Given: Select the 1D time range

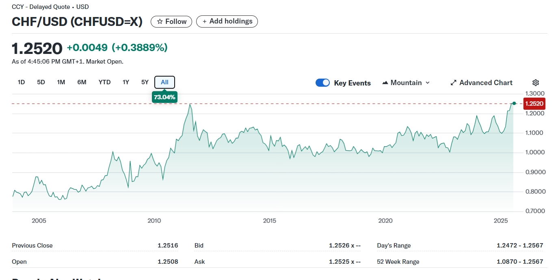Looking at the screenshot, I should pos(21,82).
